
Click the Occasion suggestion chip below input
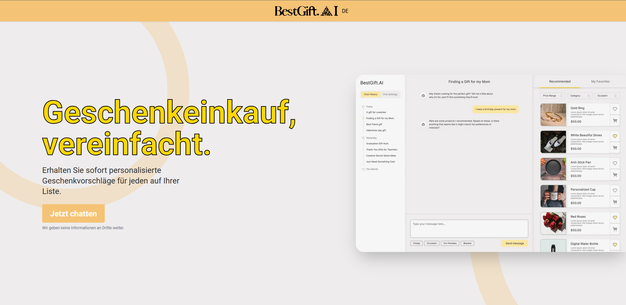click(432, 243)
